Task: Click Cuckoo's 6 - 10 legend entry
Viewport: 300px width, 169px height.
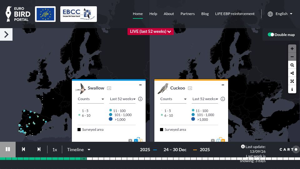Action: click(x=167, y=115)
